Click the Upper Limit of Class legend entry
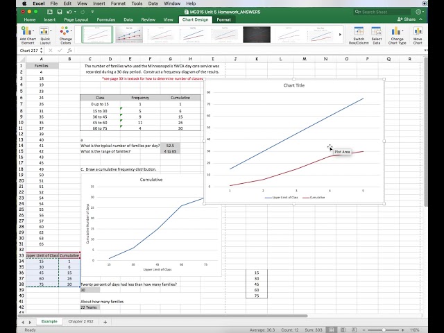The height and width of the screenshot is (333, 444). pos(281,197)
